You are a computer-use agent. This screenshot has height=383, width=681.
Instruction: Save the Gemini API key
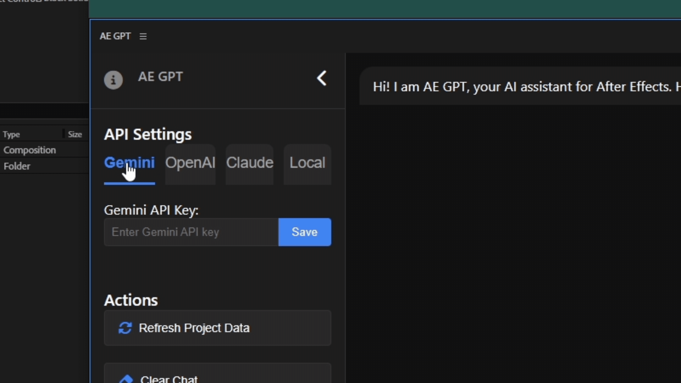click(305, 232)
